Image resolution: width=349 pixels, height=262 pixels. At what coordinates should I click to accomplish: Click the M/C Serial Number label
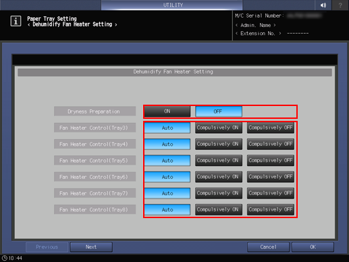click(x=259, y=16)
